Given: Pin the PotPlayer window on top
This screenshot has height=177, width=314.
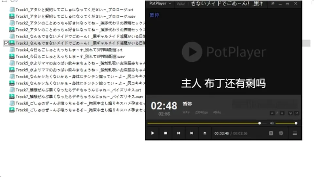Looking at the screenshot, I should tap(272, 4).
